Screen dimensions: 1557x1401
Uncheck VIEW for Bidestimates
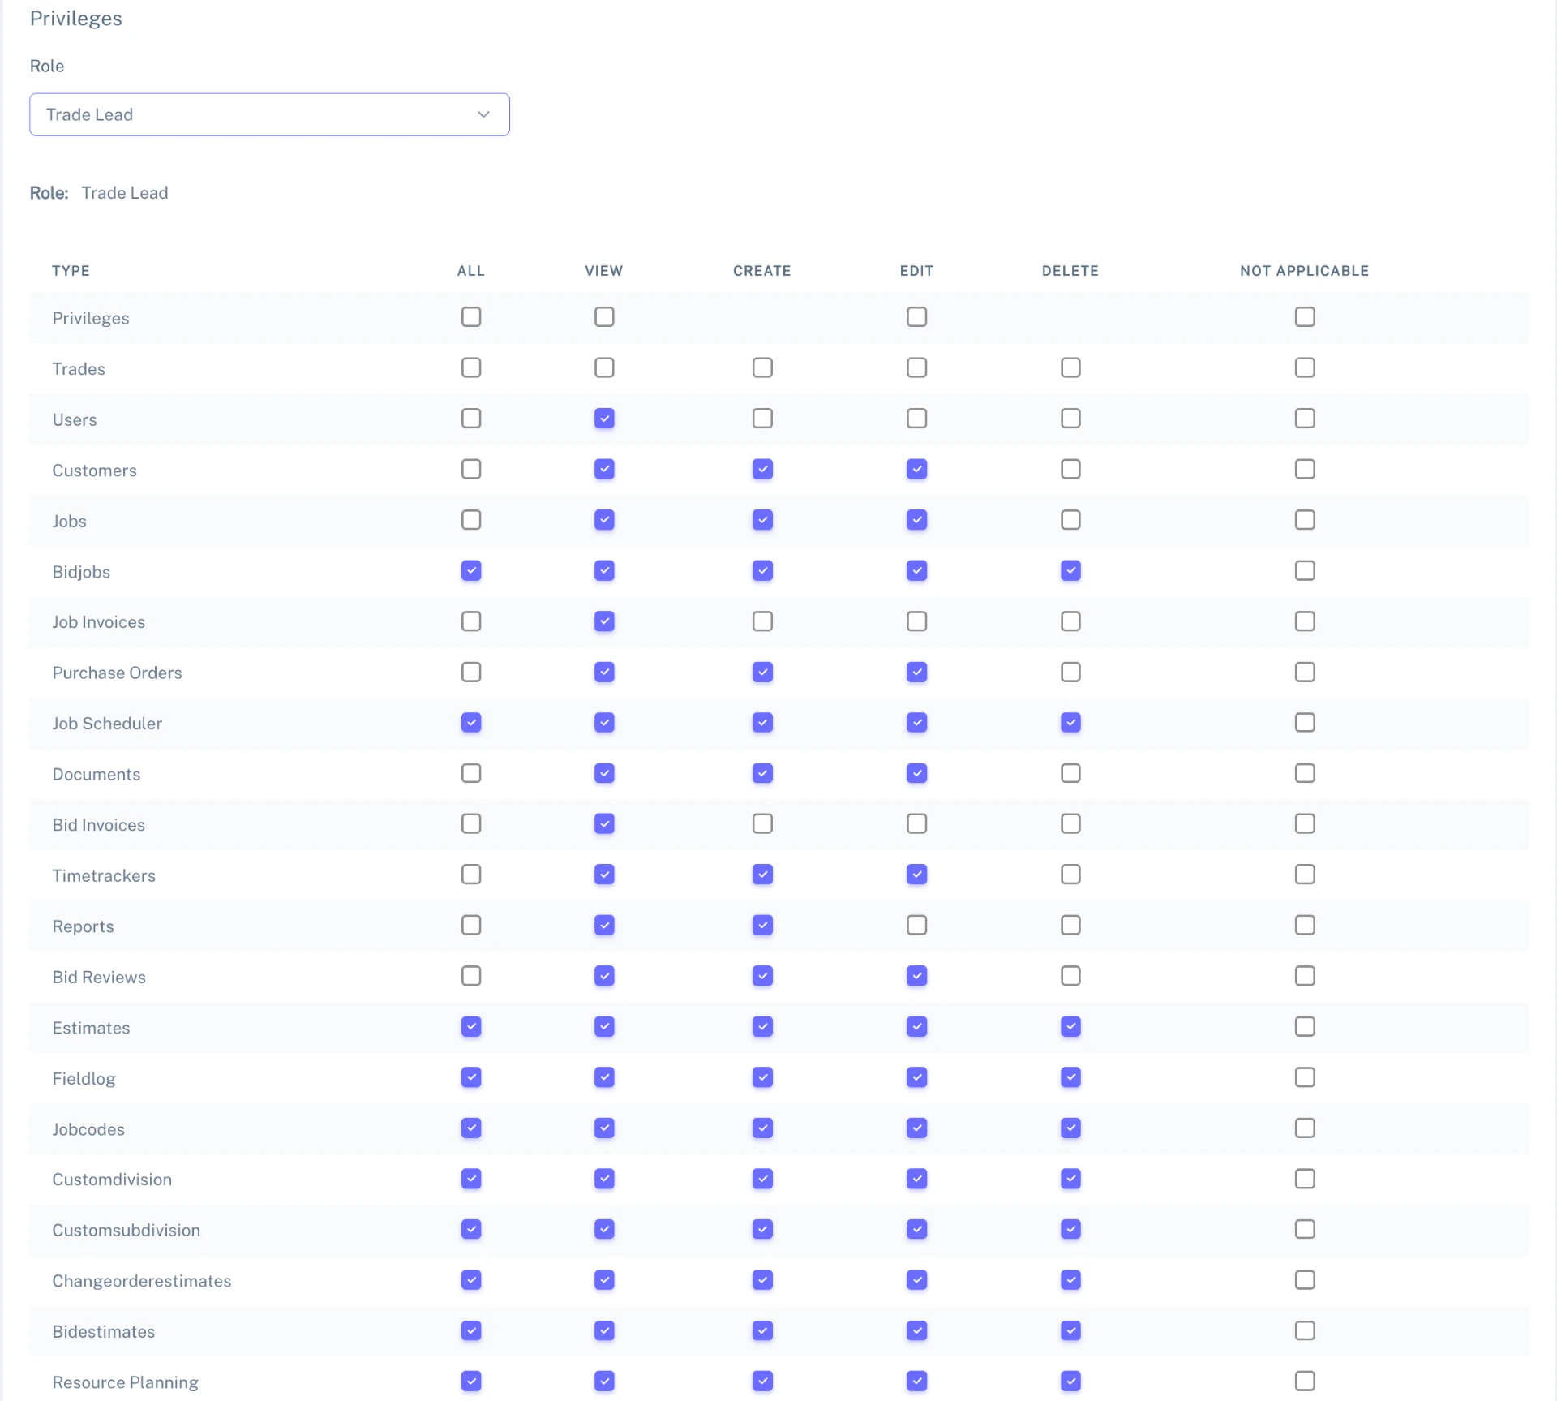[604, 1330]
